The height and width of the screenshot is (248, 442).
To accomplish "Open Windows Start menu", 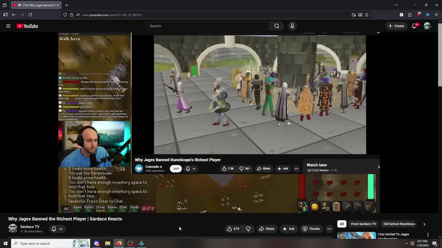I will (5, 244).
